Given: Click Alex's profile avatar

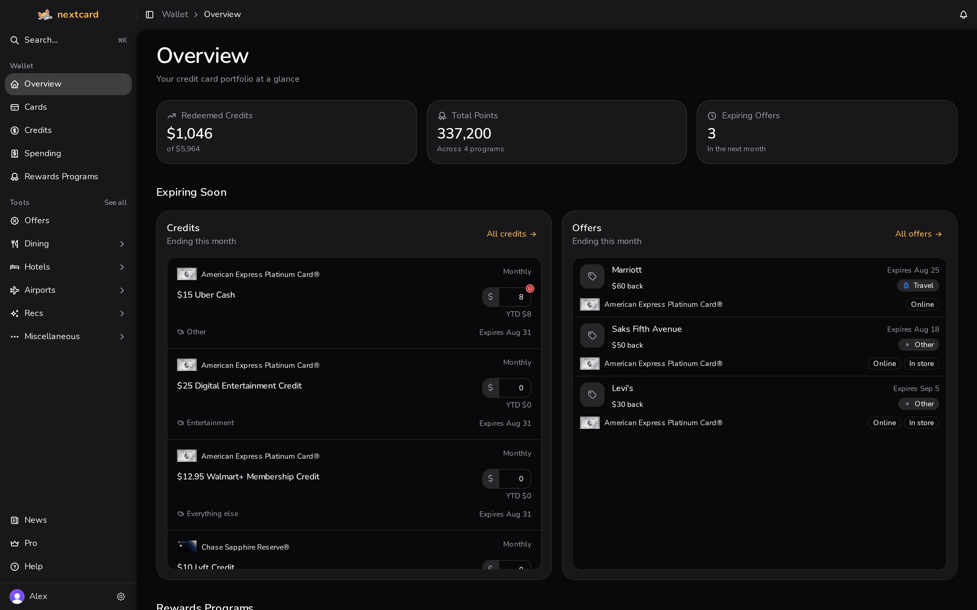Looking at the screenshot, I should 17,596.
